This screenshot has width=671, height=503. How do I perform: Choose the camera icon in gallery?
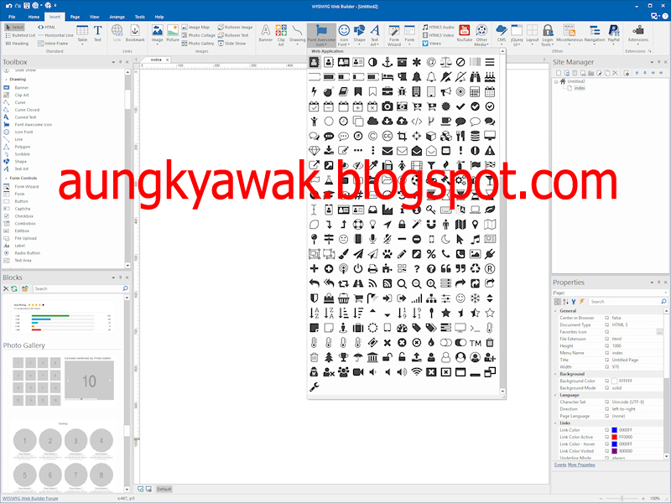point(388,106)
